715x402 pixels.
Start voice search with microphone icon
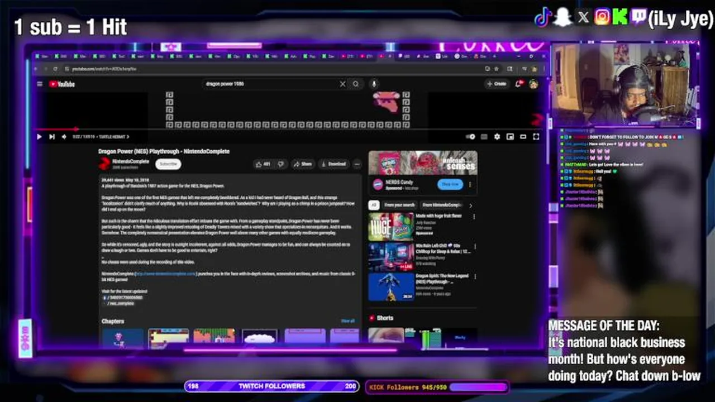click(374, 84)
